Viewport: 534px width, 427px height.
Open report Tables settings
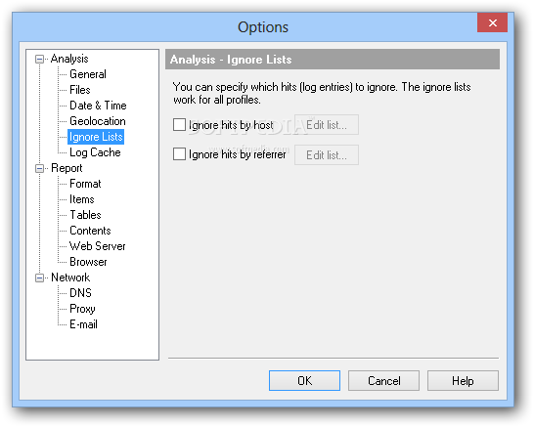(85, 215)
